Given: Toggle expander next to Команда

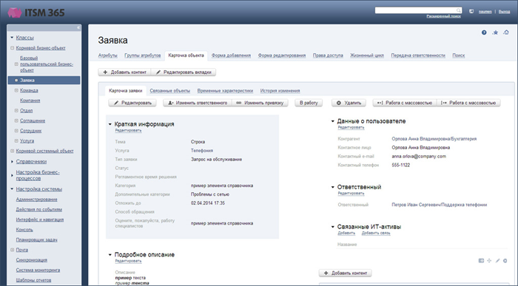Looking at the screenshot, I should pyautogui.click(x=16, y=90).
